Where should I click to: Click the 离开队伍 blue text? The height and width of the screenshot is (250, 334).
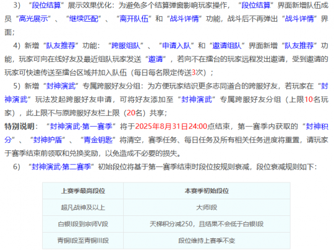click(x=134, y=19)
